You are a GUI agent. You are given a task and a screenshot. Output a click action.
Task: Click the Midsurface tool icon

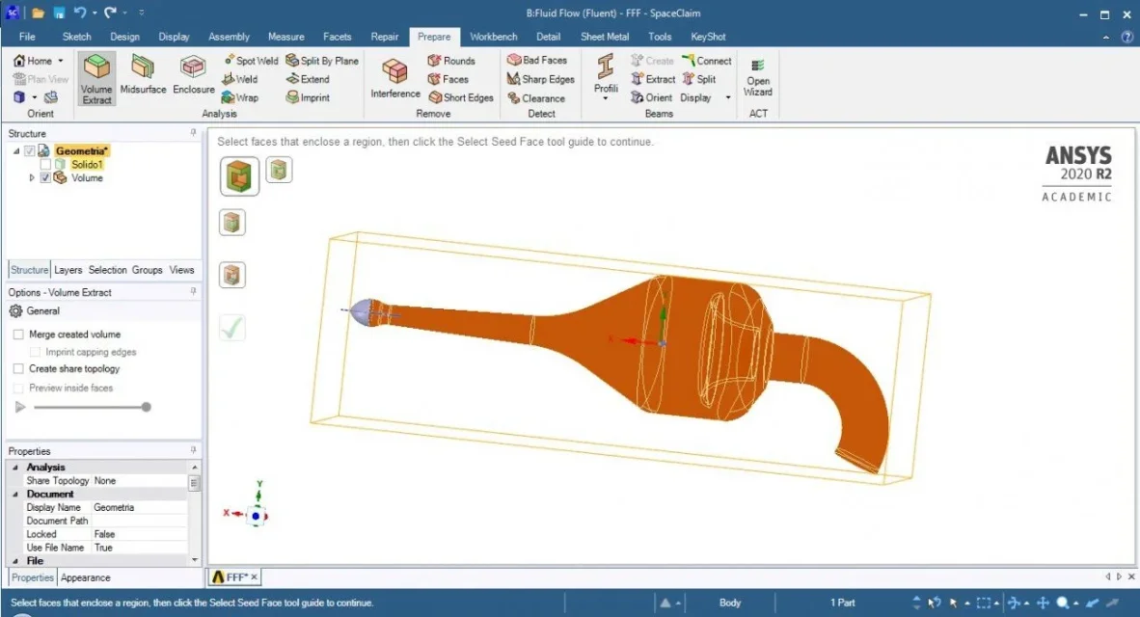tap(143, 75)
